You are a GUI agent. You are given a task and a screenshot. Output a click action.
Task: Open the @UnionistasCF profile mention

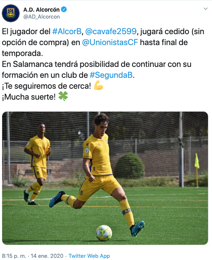coord(110,43)
